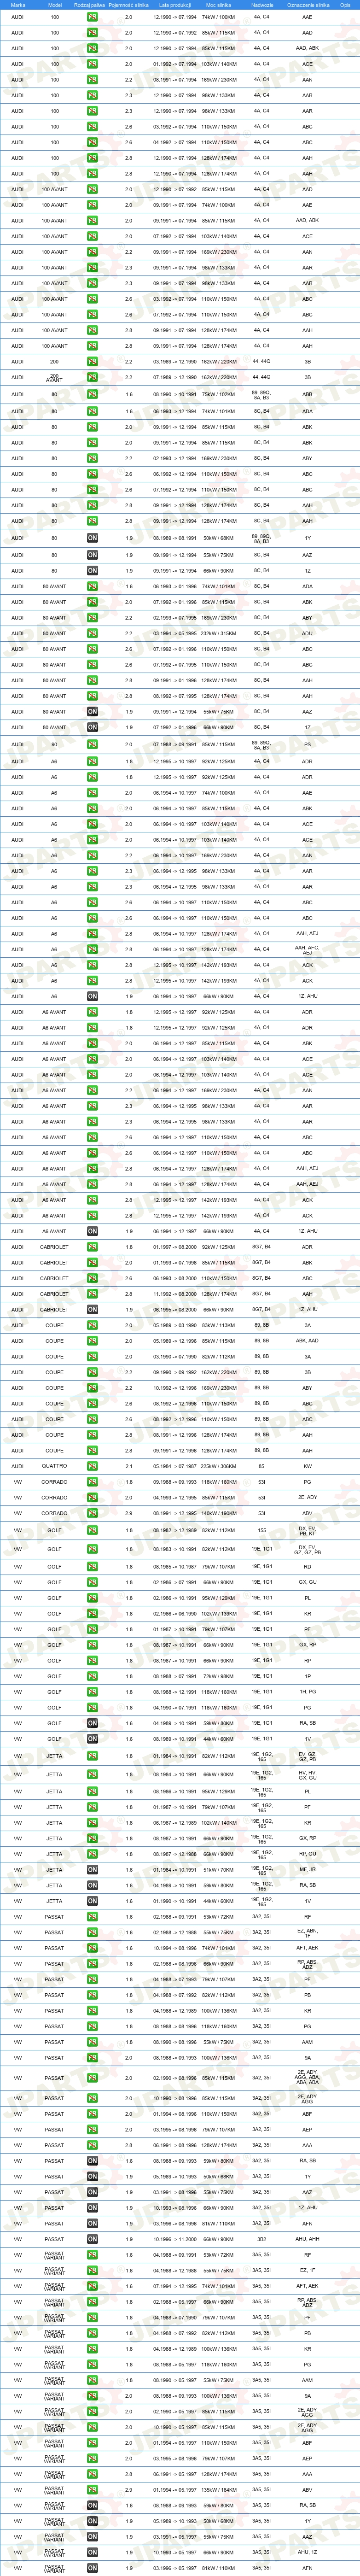Click the Oznaczenie silnika column header
This screenshot has width=360, height=2576.
307,5
